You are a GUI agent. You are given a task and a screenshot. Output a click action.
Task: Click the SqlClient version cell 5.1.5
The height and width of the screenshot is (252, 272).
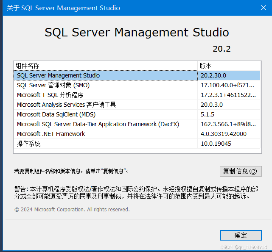pyautogui.click(x=208, y=114)
